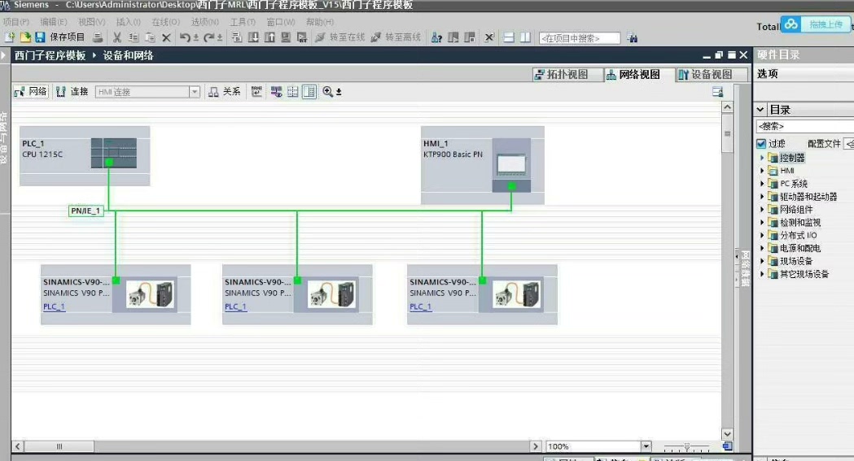Print using the printer toolbar icon

point(98,37)
